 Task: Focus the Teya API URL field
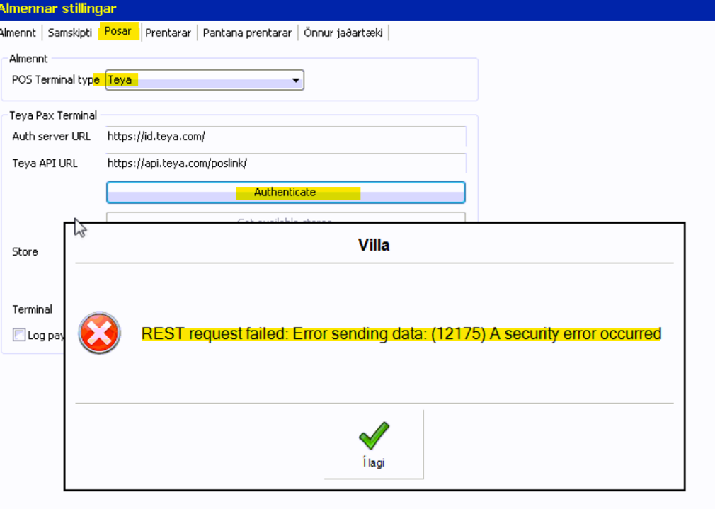285,163
